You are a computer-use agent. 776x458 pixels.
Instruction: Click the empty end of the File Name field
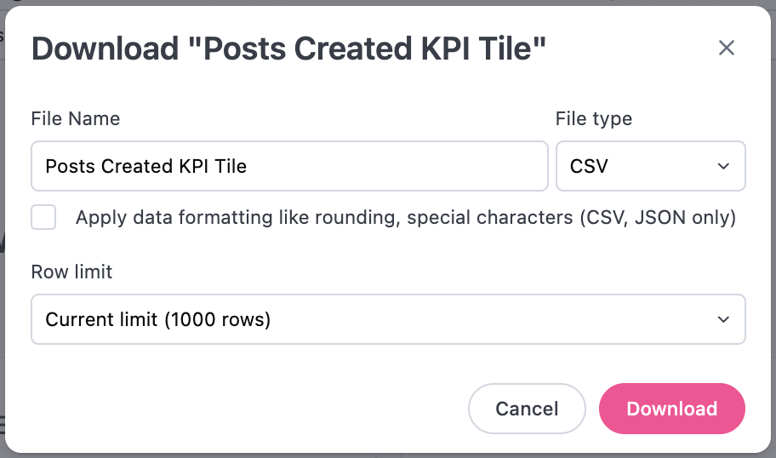coord(396,166)
